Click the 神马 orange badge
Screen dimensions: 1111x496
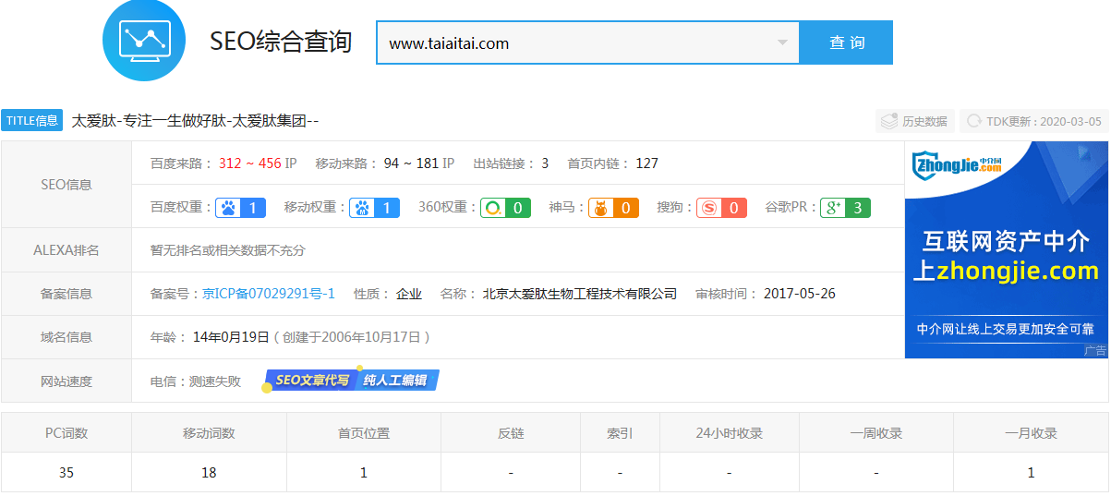tap(614, 208)
